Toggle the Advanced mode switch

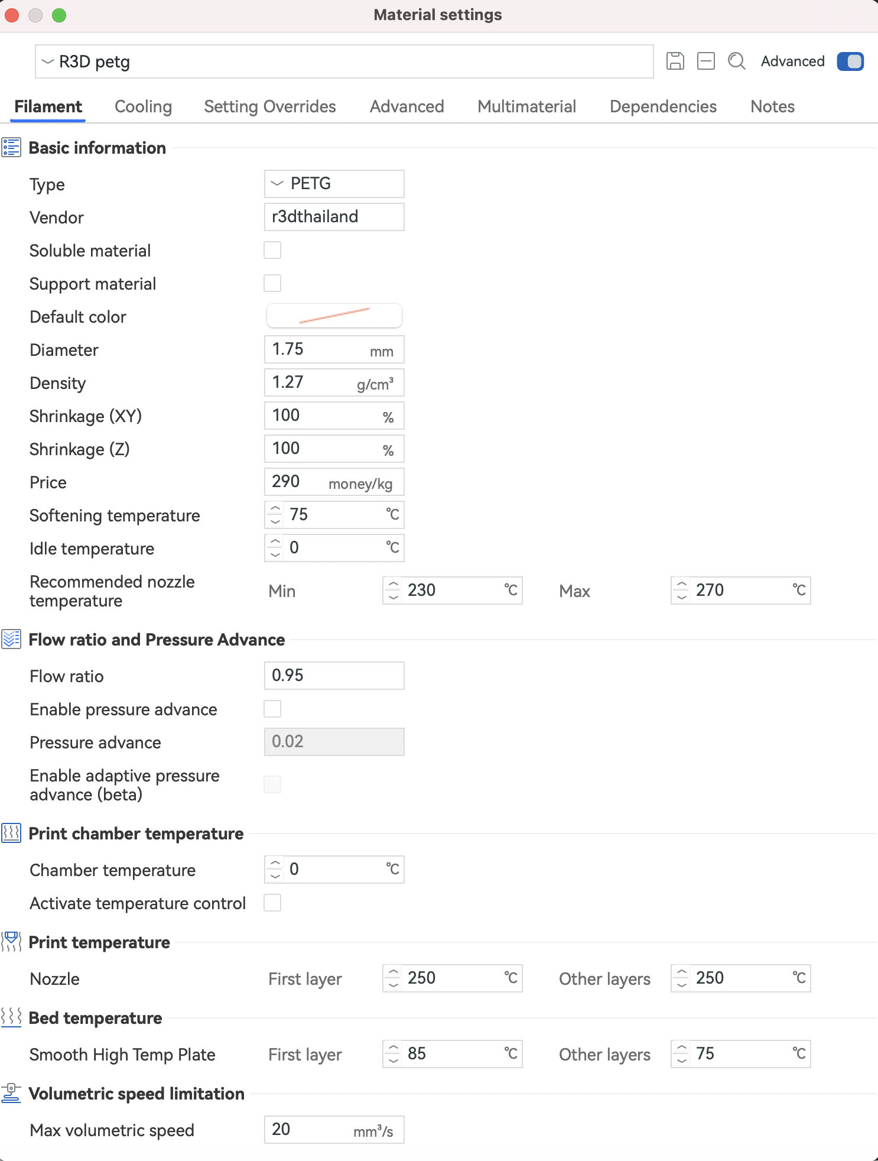[x=850, y=61]
